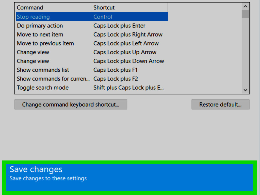Click the Command column header
Viewport: 260px width, 195px height.
(53, 8)
